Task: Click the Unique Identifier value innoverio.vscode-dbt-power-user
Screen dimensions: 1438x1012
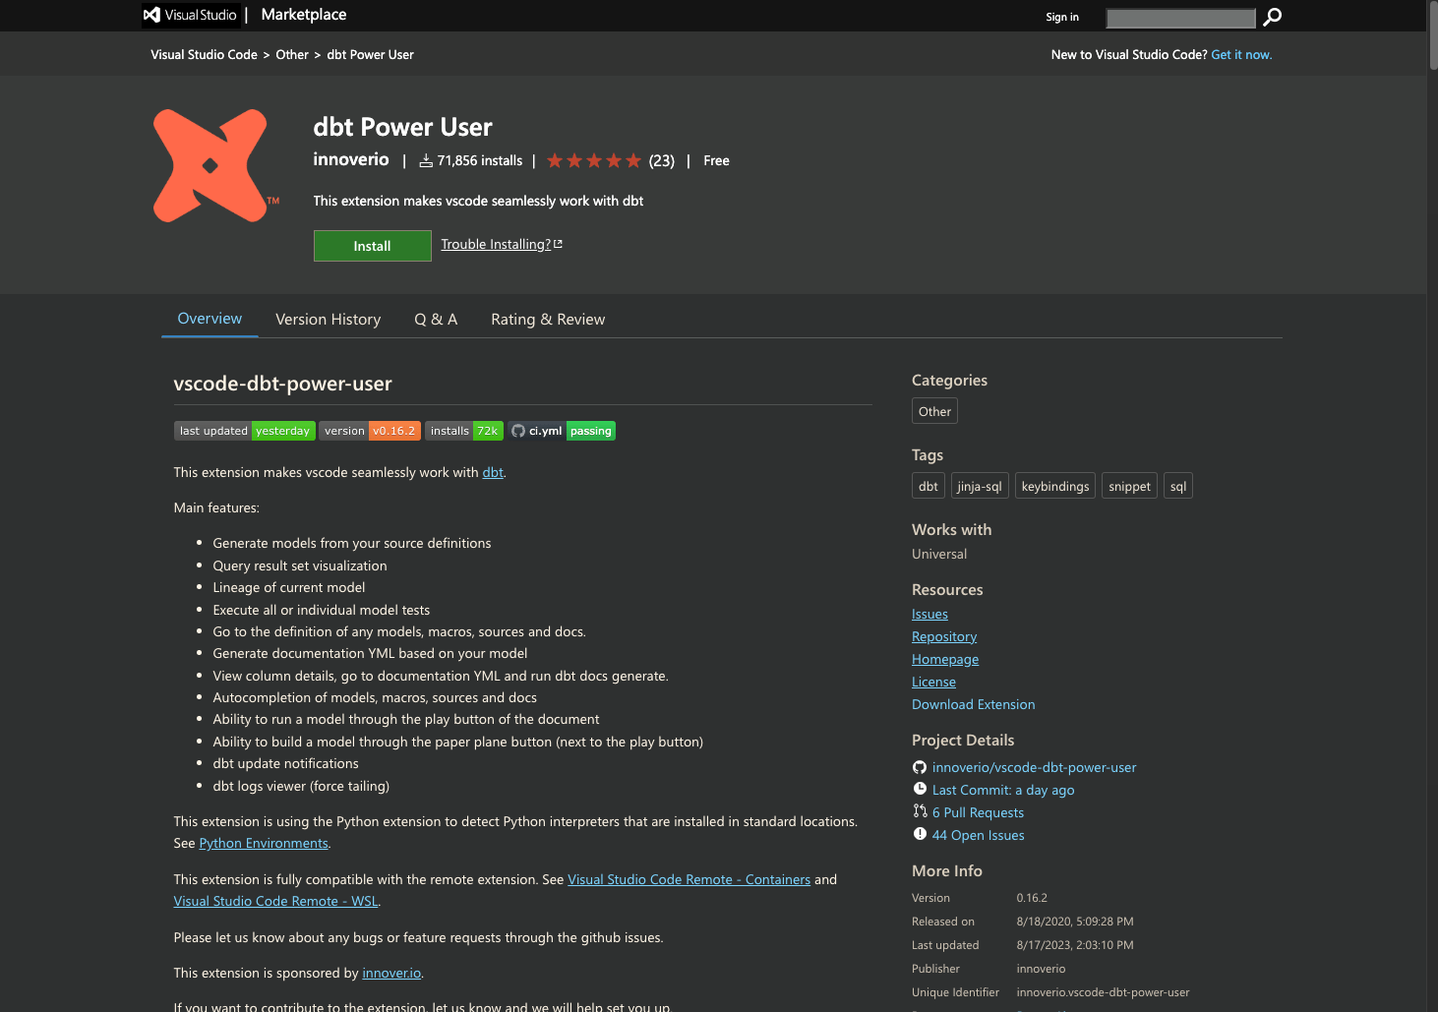Action: [1103, 992]
